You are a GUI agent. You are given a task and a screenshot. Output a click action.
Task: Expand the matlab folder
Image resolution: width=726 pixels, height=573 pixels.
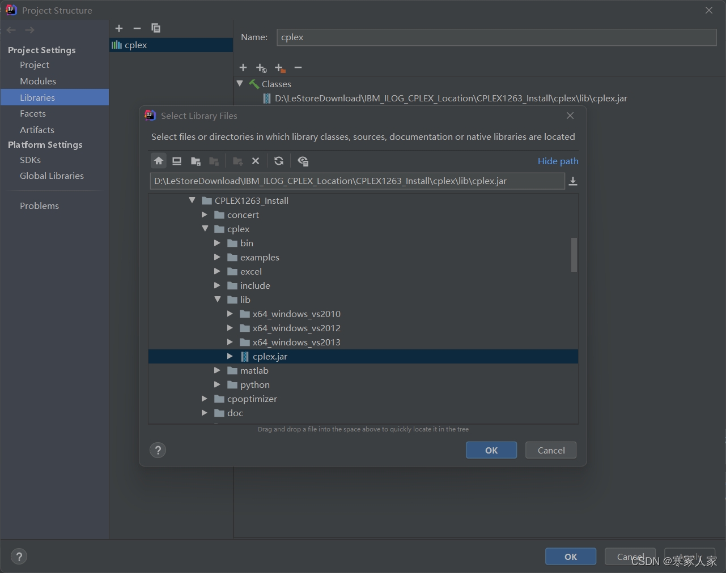click(x=217, y=370)
